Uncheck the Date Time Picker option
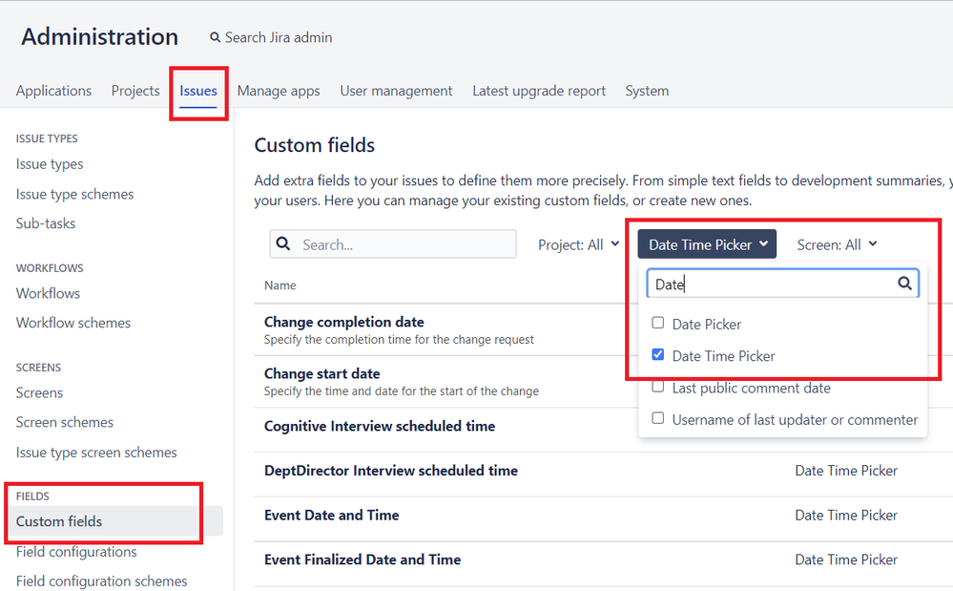Viewport: 953px width, 591px height. [x=657, y=354]
